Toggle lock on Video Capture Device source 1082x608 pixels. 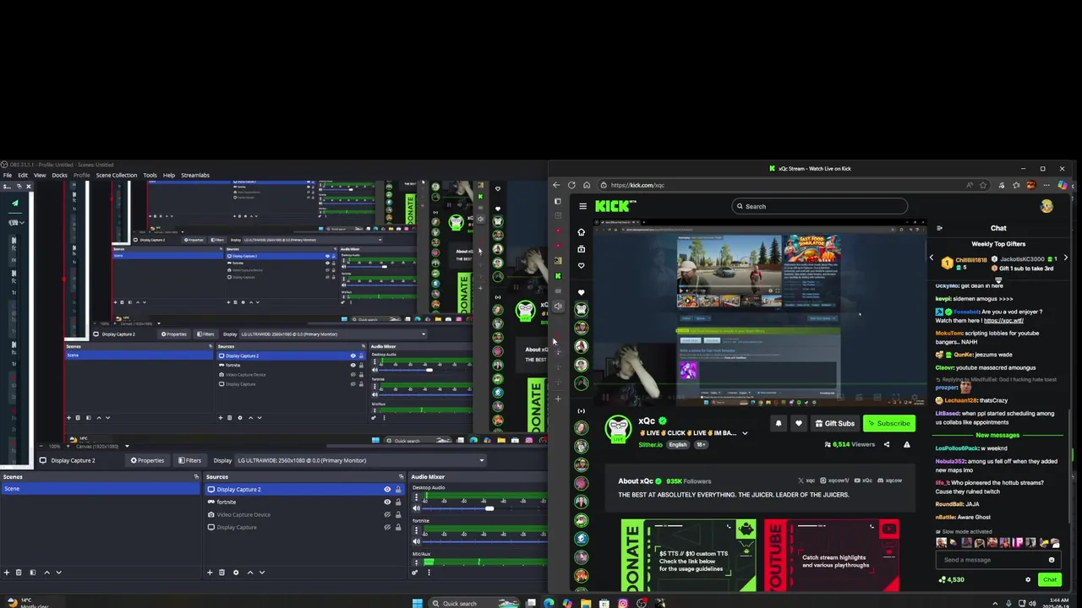pyautogui.click(x=398, y=514)
